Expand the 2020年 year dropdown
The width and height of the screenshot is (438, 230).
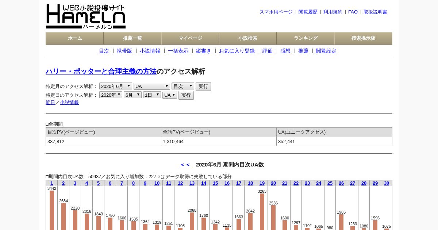[111, 95]
